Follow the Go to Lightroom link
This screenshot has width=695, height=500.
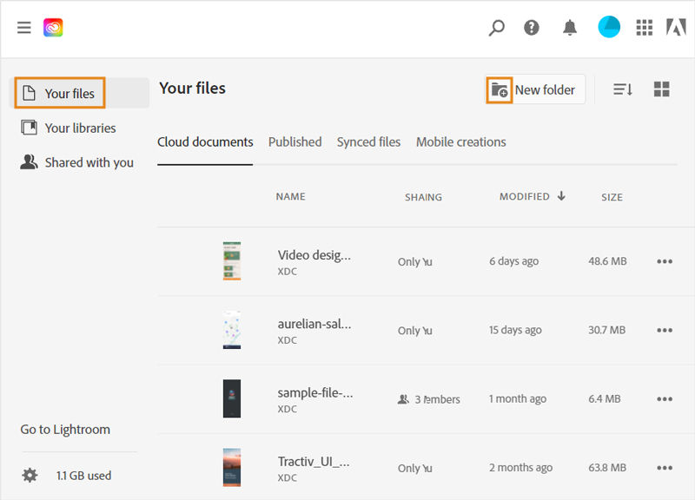point(65,430)
